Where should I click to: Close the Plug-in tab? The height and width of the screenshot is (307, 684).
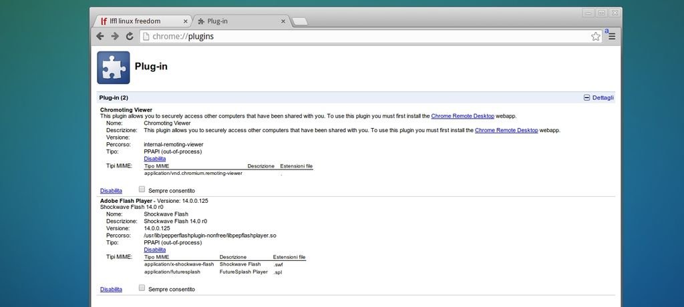pos(283,21)
